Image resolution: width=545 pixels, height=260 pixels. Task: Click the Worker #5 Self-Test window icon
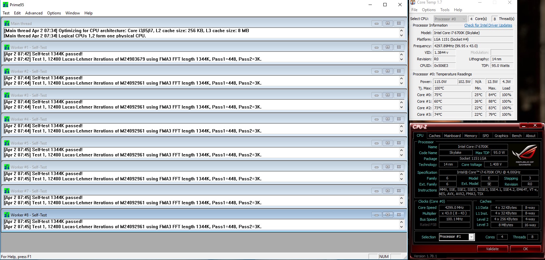pos(7,143)
